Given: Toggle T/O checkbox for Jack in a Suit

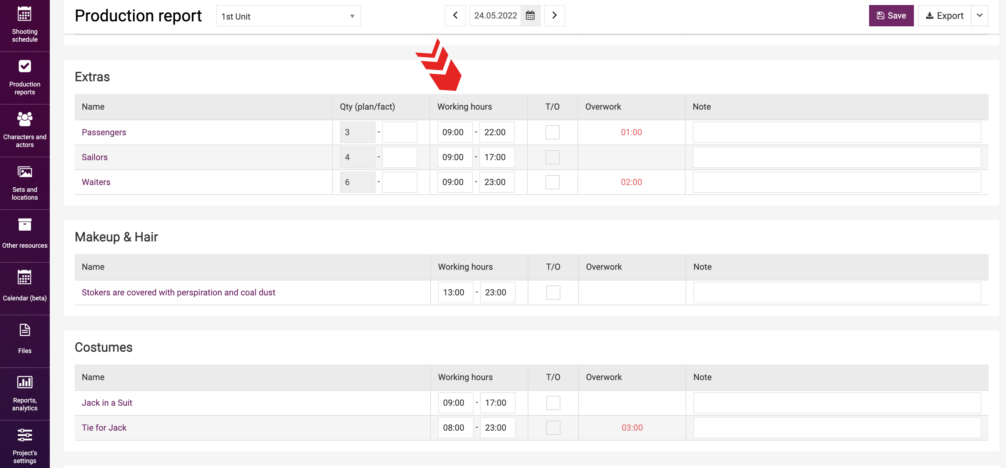Looking at the screenshot, I should click(x=553, y=403).
